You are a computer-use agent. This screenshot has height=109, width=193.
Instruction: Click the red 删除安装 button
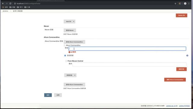(x=182, y=69)
